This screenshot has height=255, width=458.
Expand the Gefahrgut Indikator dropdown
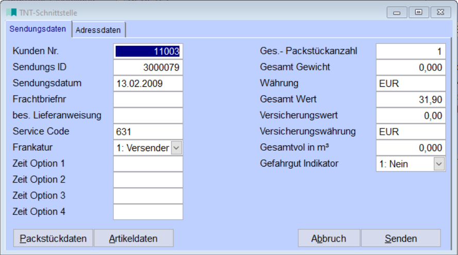439,164
